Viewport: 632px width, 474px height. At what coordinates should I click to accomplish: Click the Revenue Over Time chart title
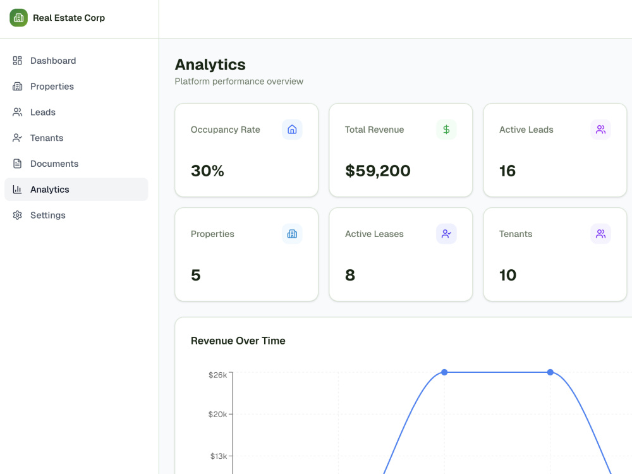click(238, 341)
